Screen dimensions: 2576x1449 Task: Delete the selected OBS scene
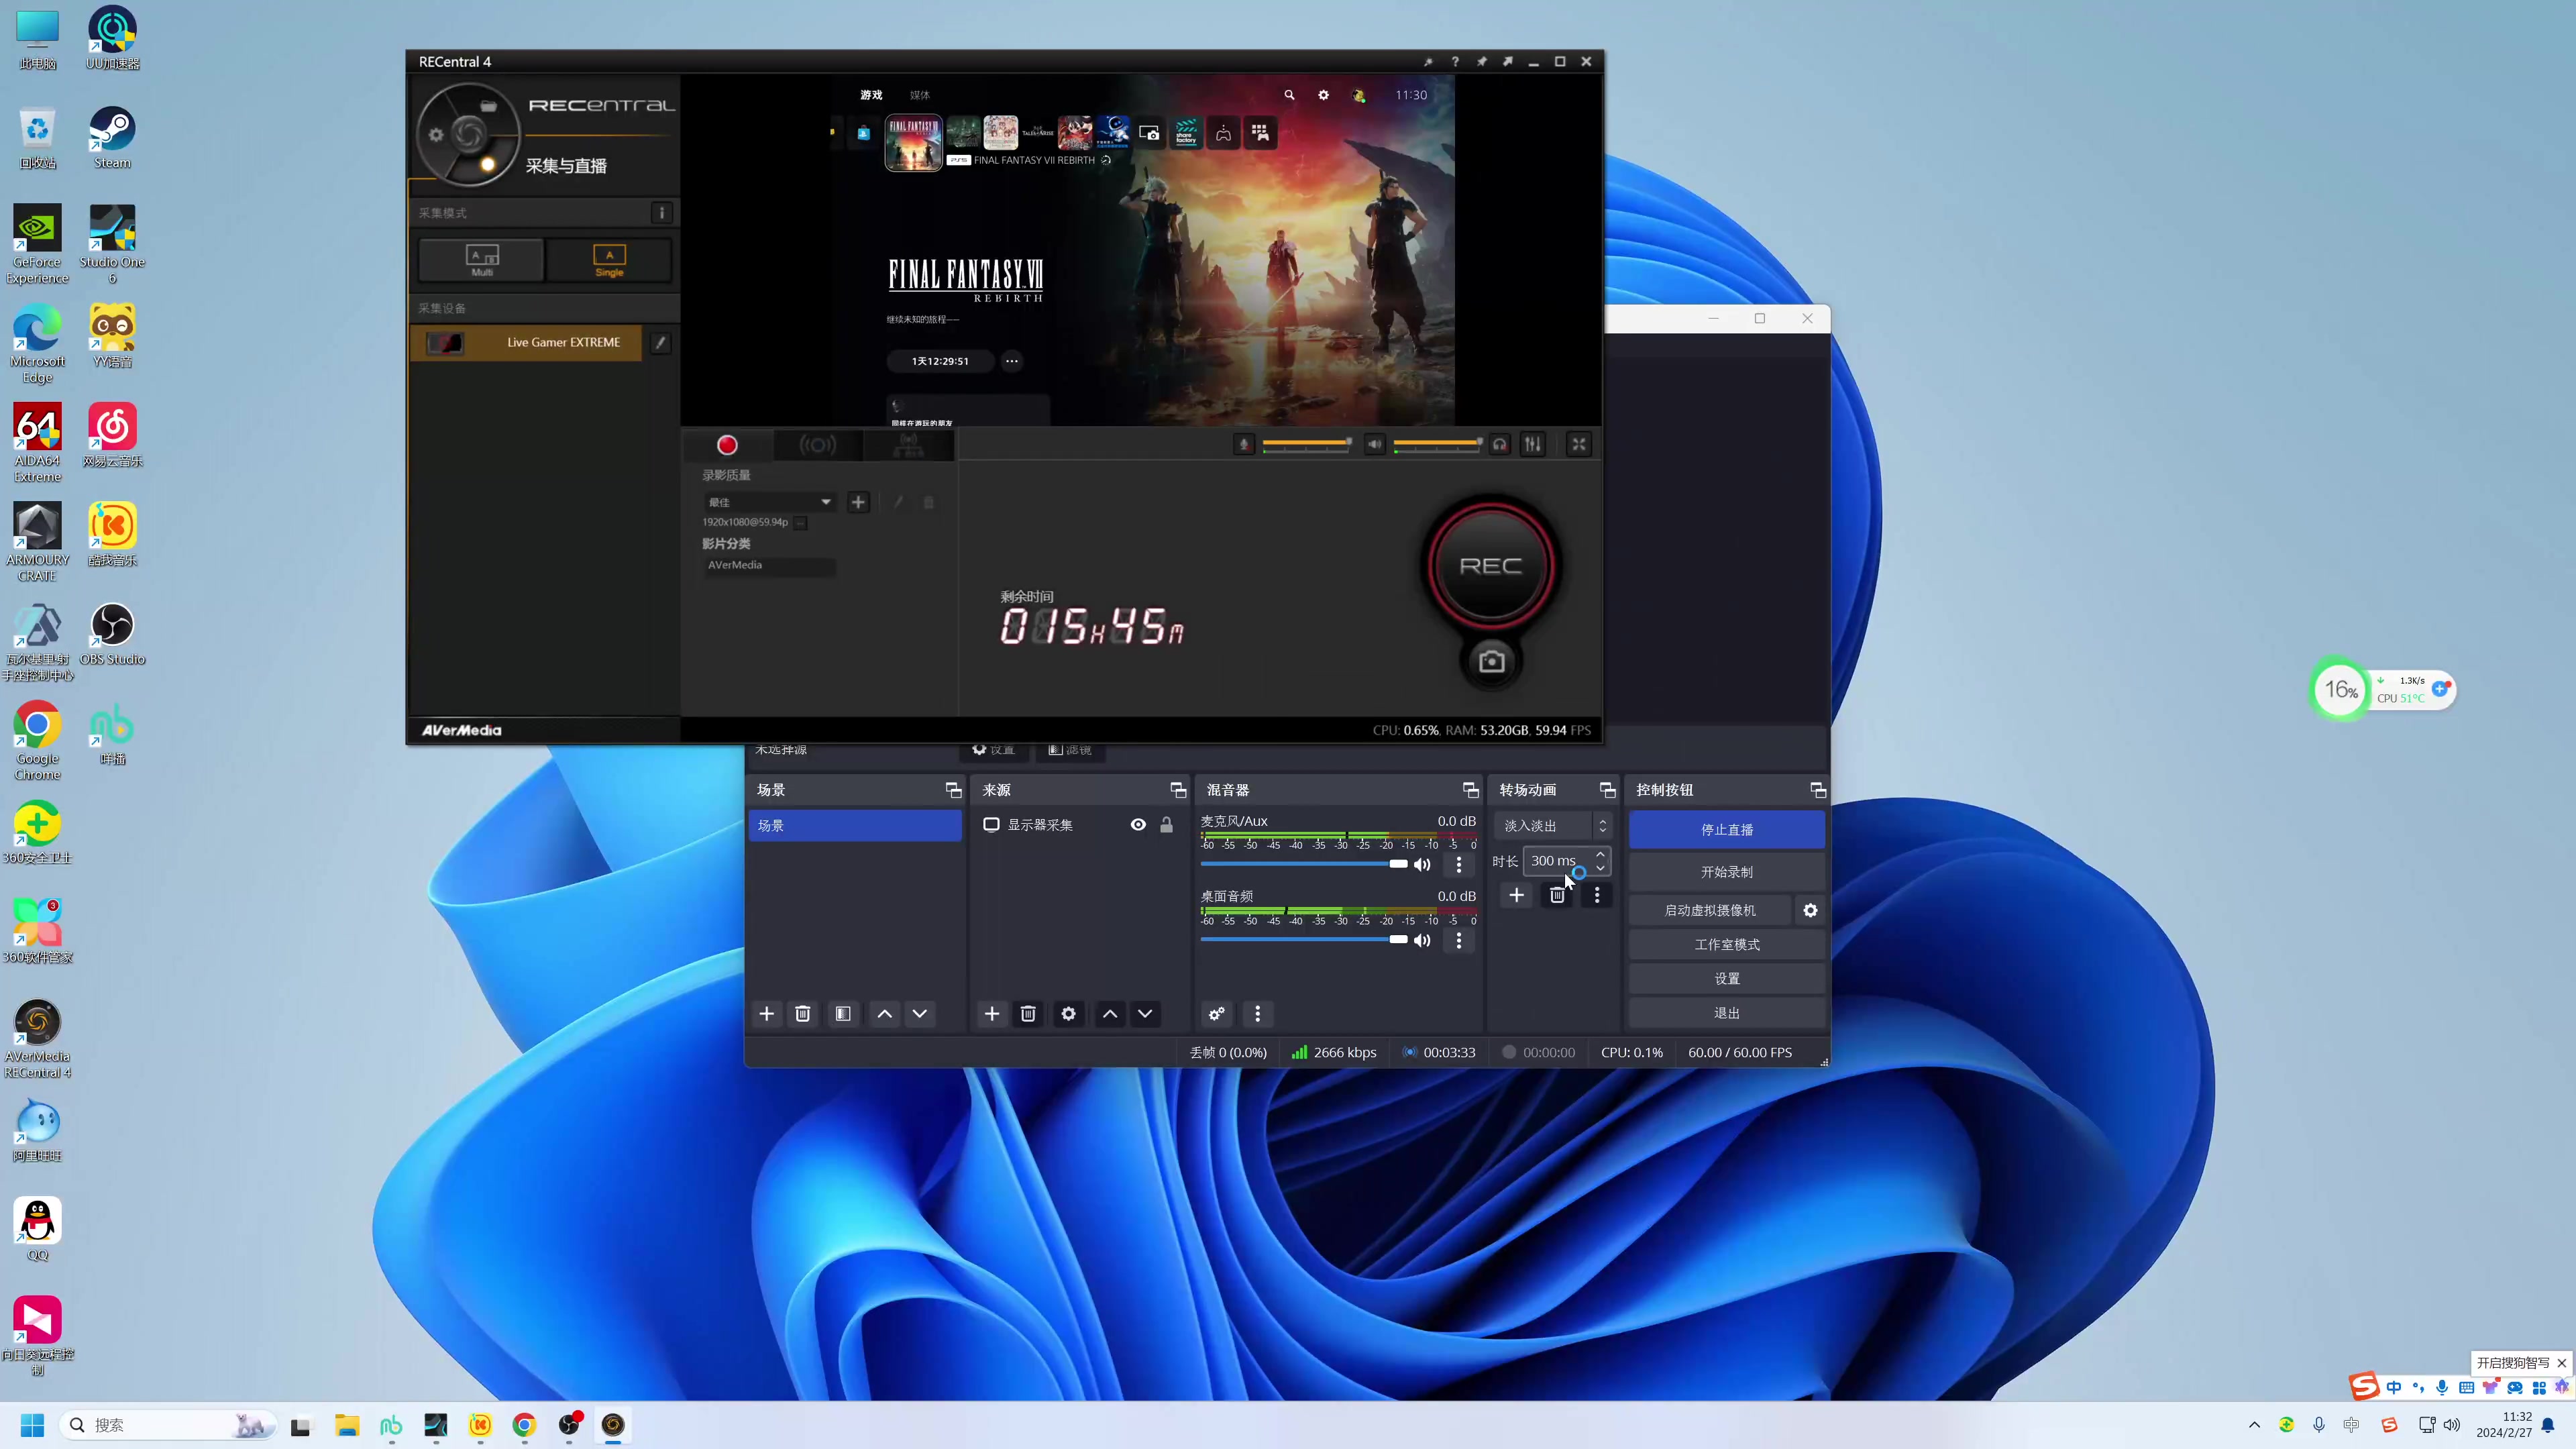pyautogui.click(x=802, y=1014)
